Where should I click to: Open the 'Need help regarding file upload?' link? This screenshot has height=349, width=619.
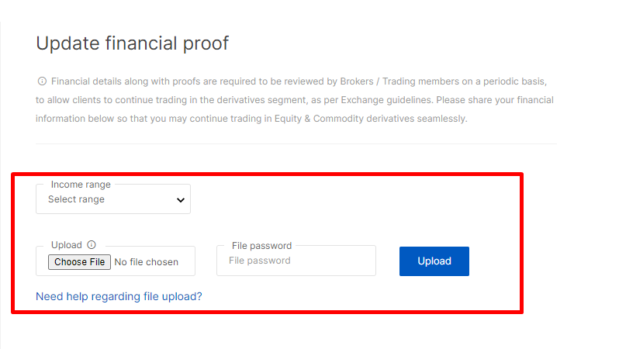click(119, 296)
